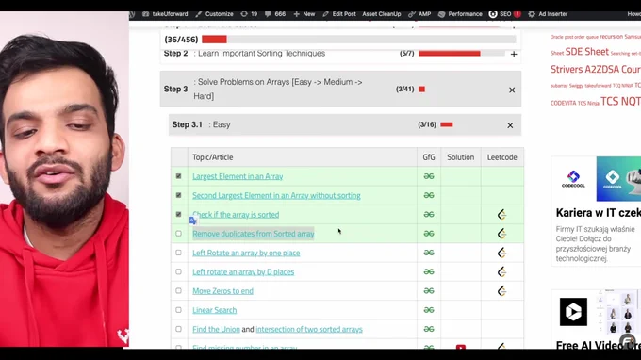Image resolution: width=641 pixels, height=360 pixels.
Task: Tick Remove duplicates from Sorted array checkbox
Action: (179, 234)
